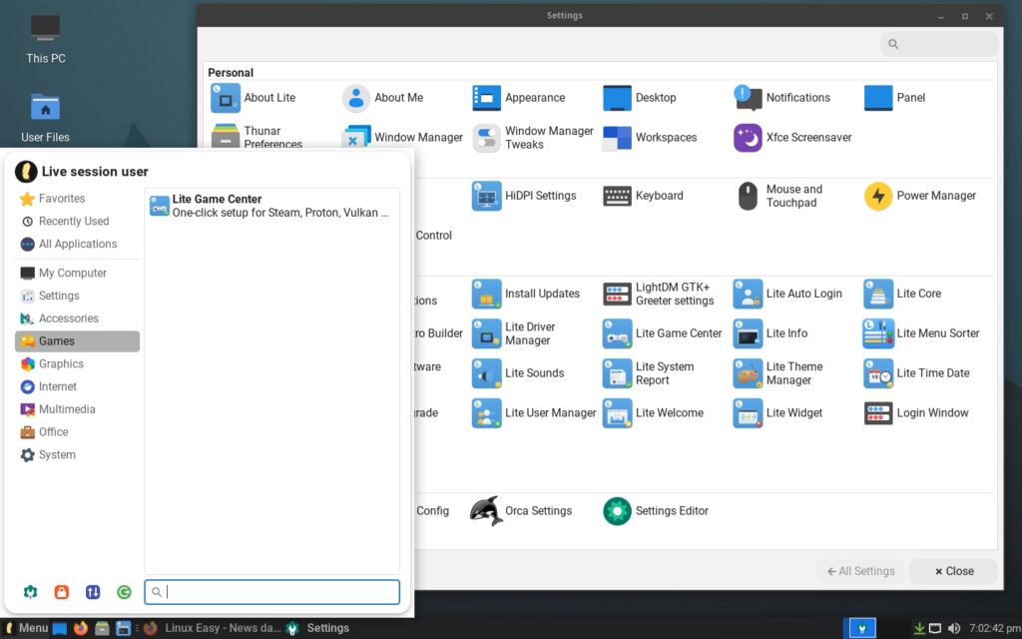Open Window Manager Tweaks
1022x639 pixels.
(x=533, y=138)
